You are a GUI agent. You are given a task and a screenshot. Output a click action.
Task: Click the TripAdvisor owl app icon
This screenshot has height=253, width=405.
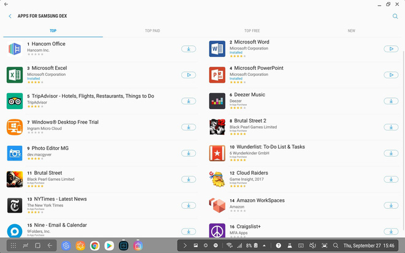pos(15,101)
